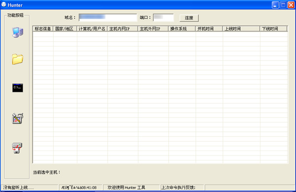
Task: Sort by the 上线时间 column header
Action: [241, 29]
